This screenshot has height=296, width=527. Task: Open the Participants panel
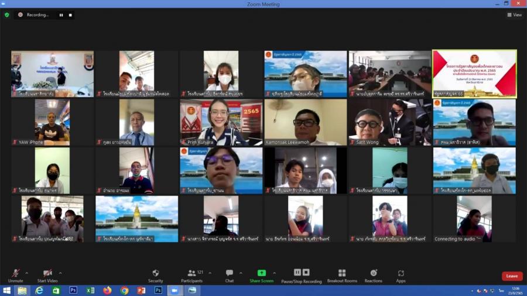click(x=191, y=274)
